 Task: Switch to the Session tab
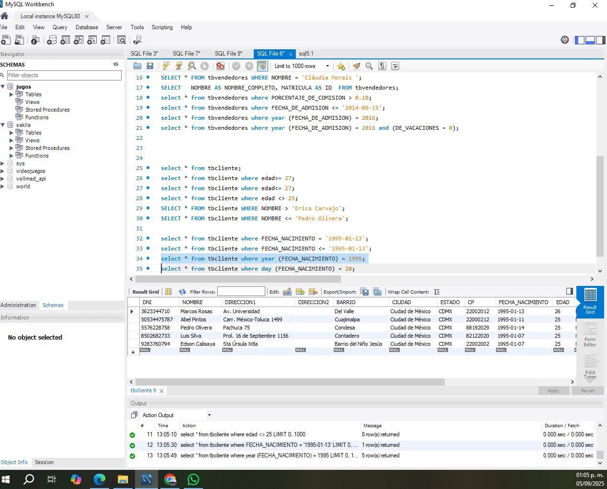point(44,462)
